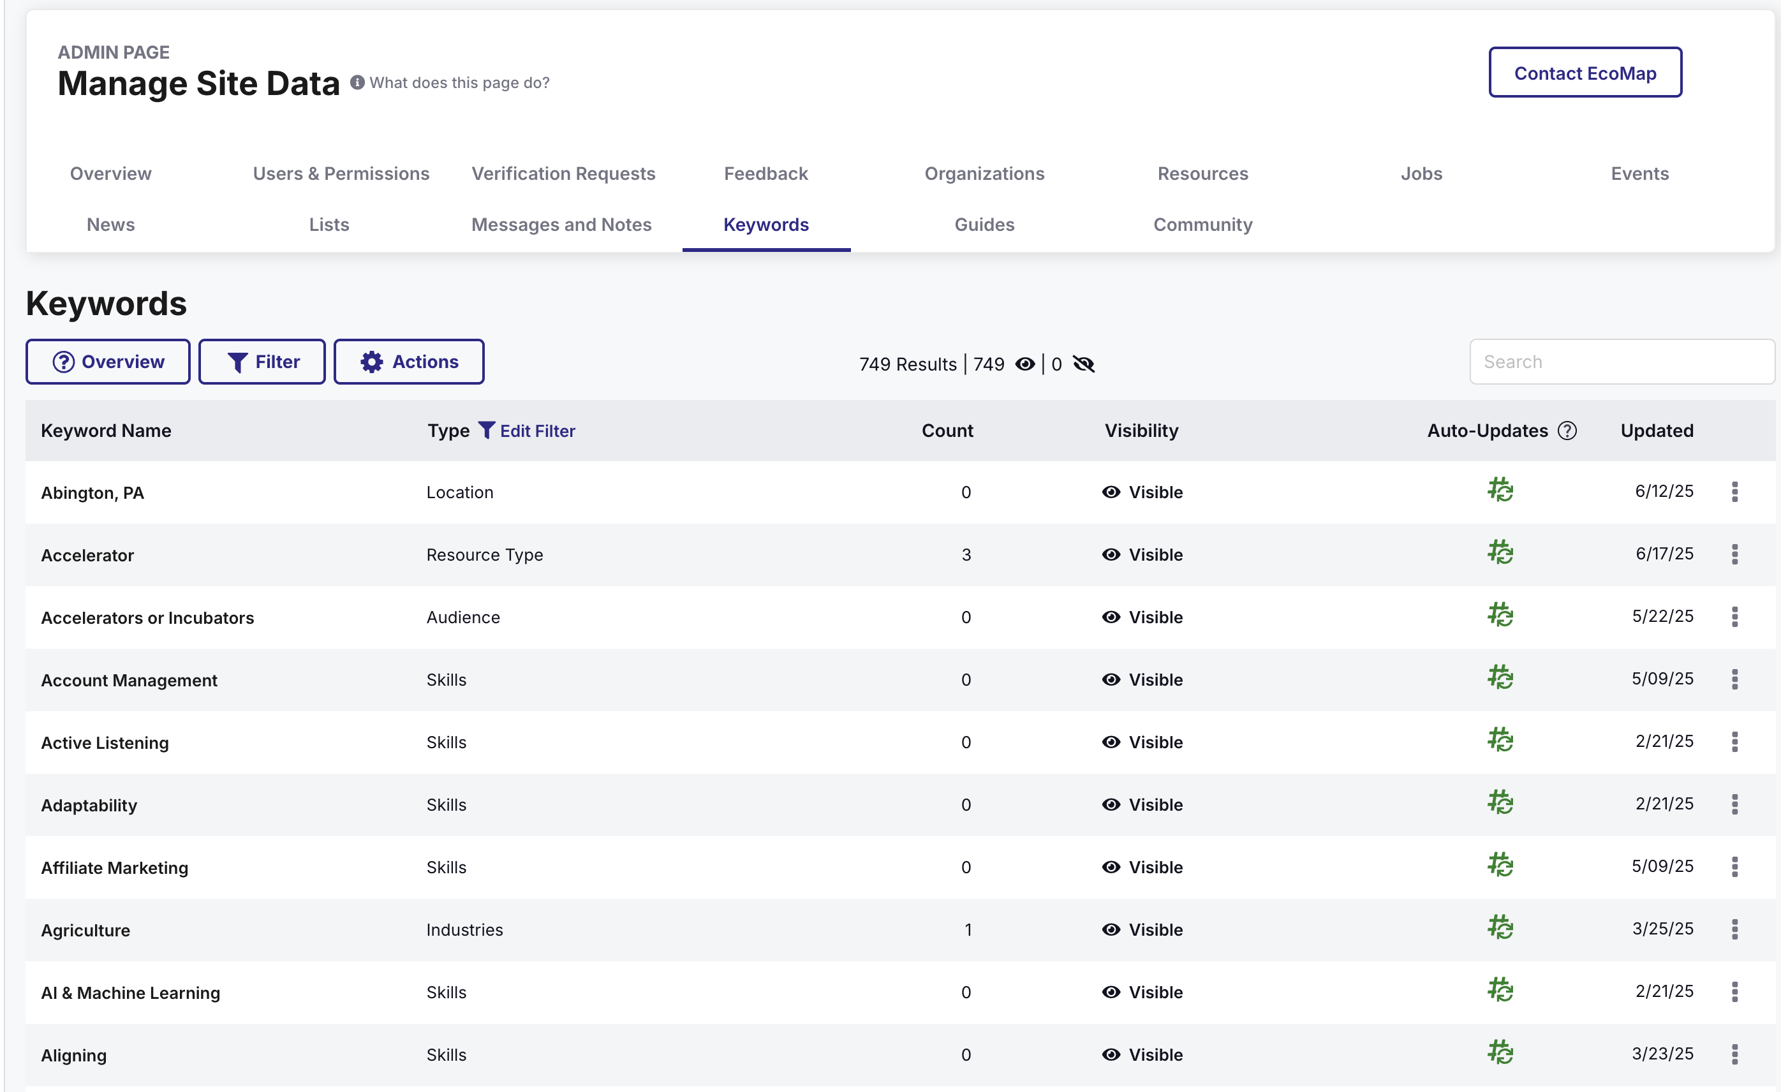Click auto-update icon for AI & Machine Learning
This screenshot has width=1781, height=1092.
point(1500,989)
